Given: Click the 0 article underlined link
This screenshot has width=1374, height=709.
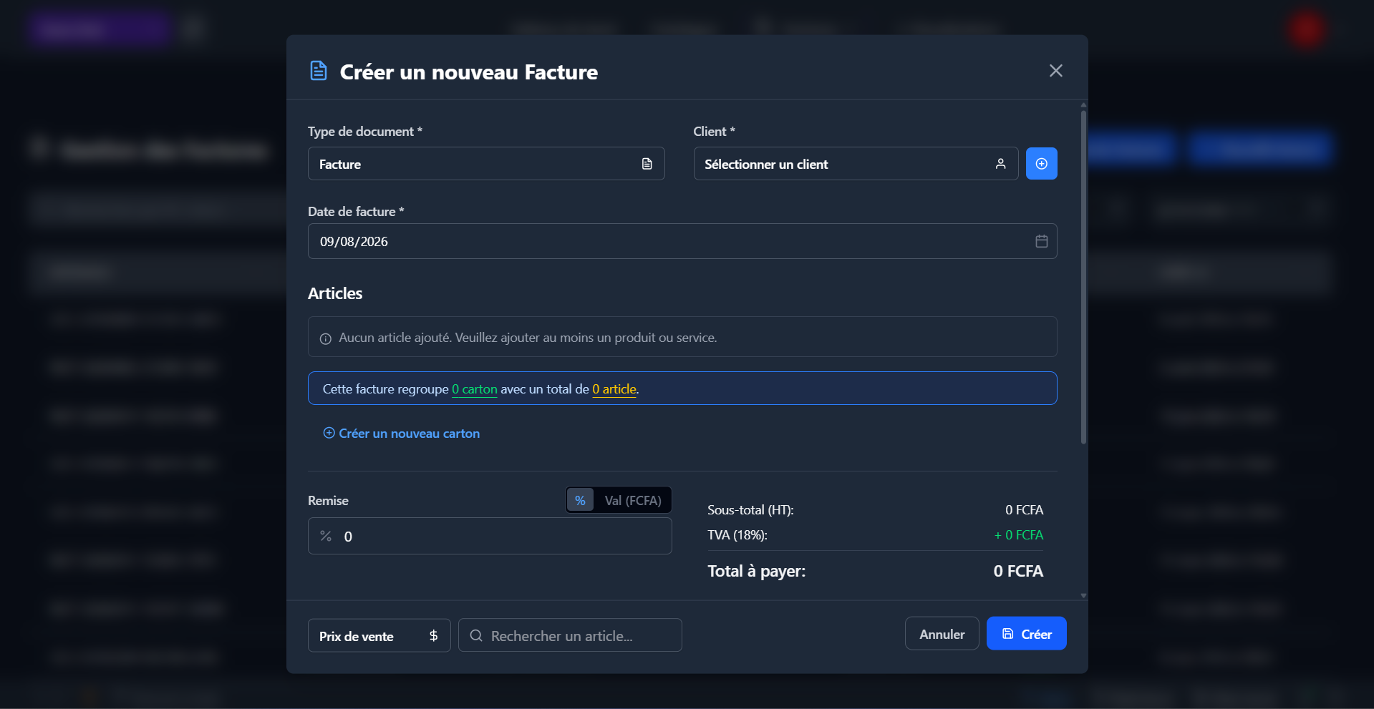Looking at the screenshot, I should [614, 389].
